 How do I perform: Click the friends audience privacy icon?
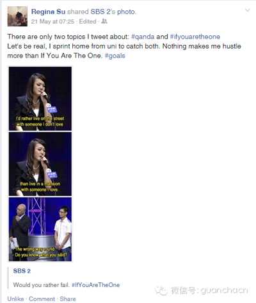[104, 21]
